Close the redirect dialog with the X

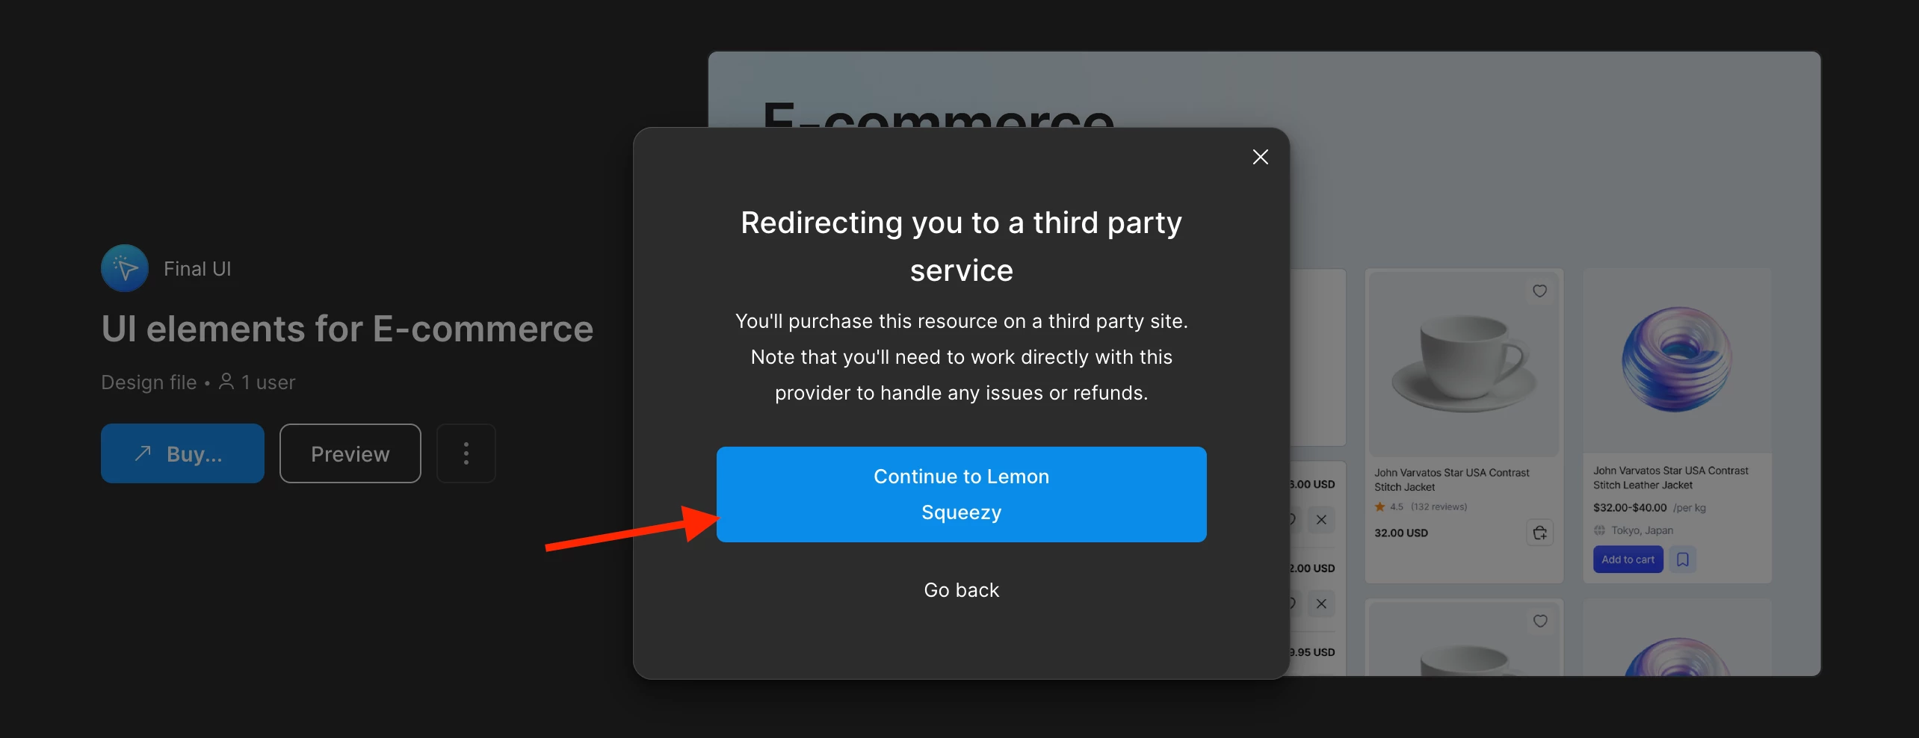point(1260,157)
